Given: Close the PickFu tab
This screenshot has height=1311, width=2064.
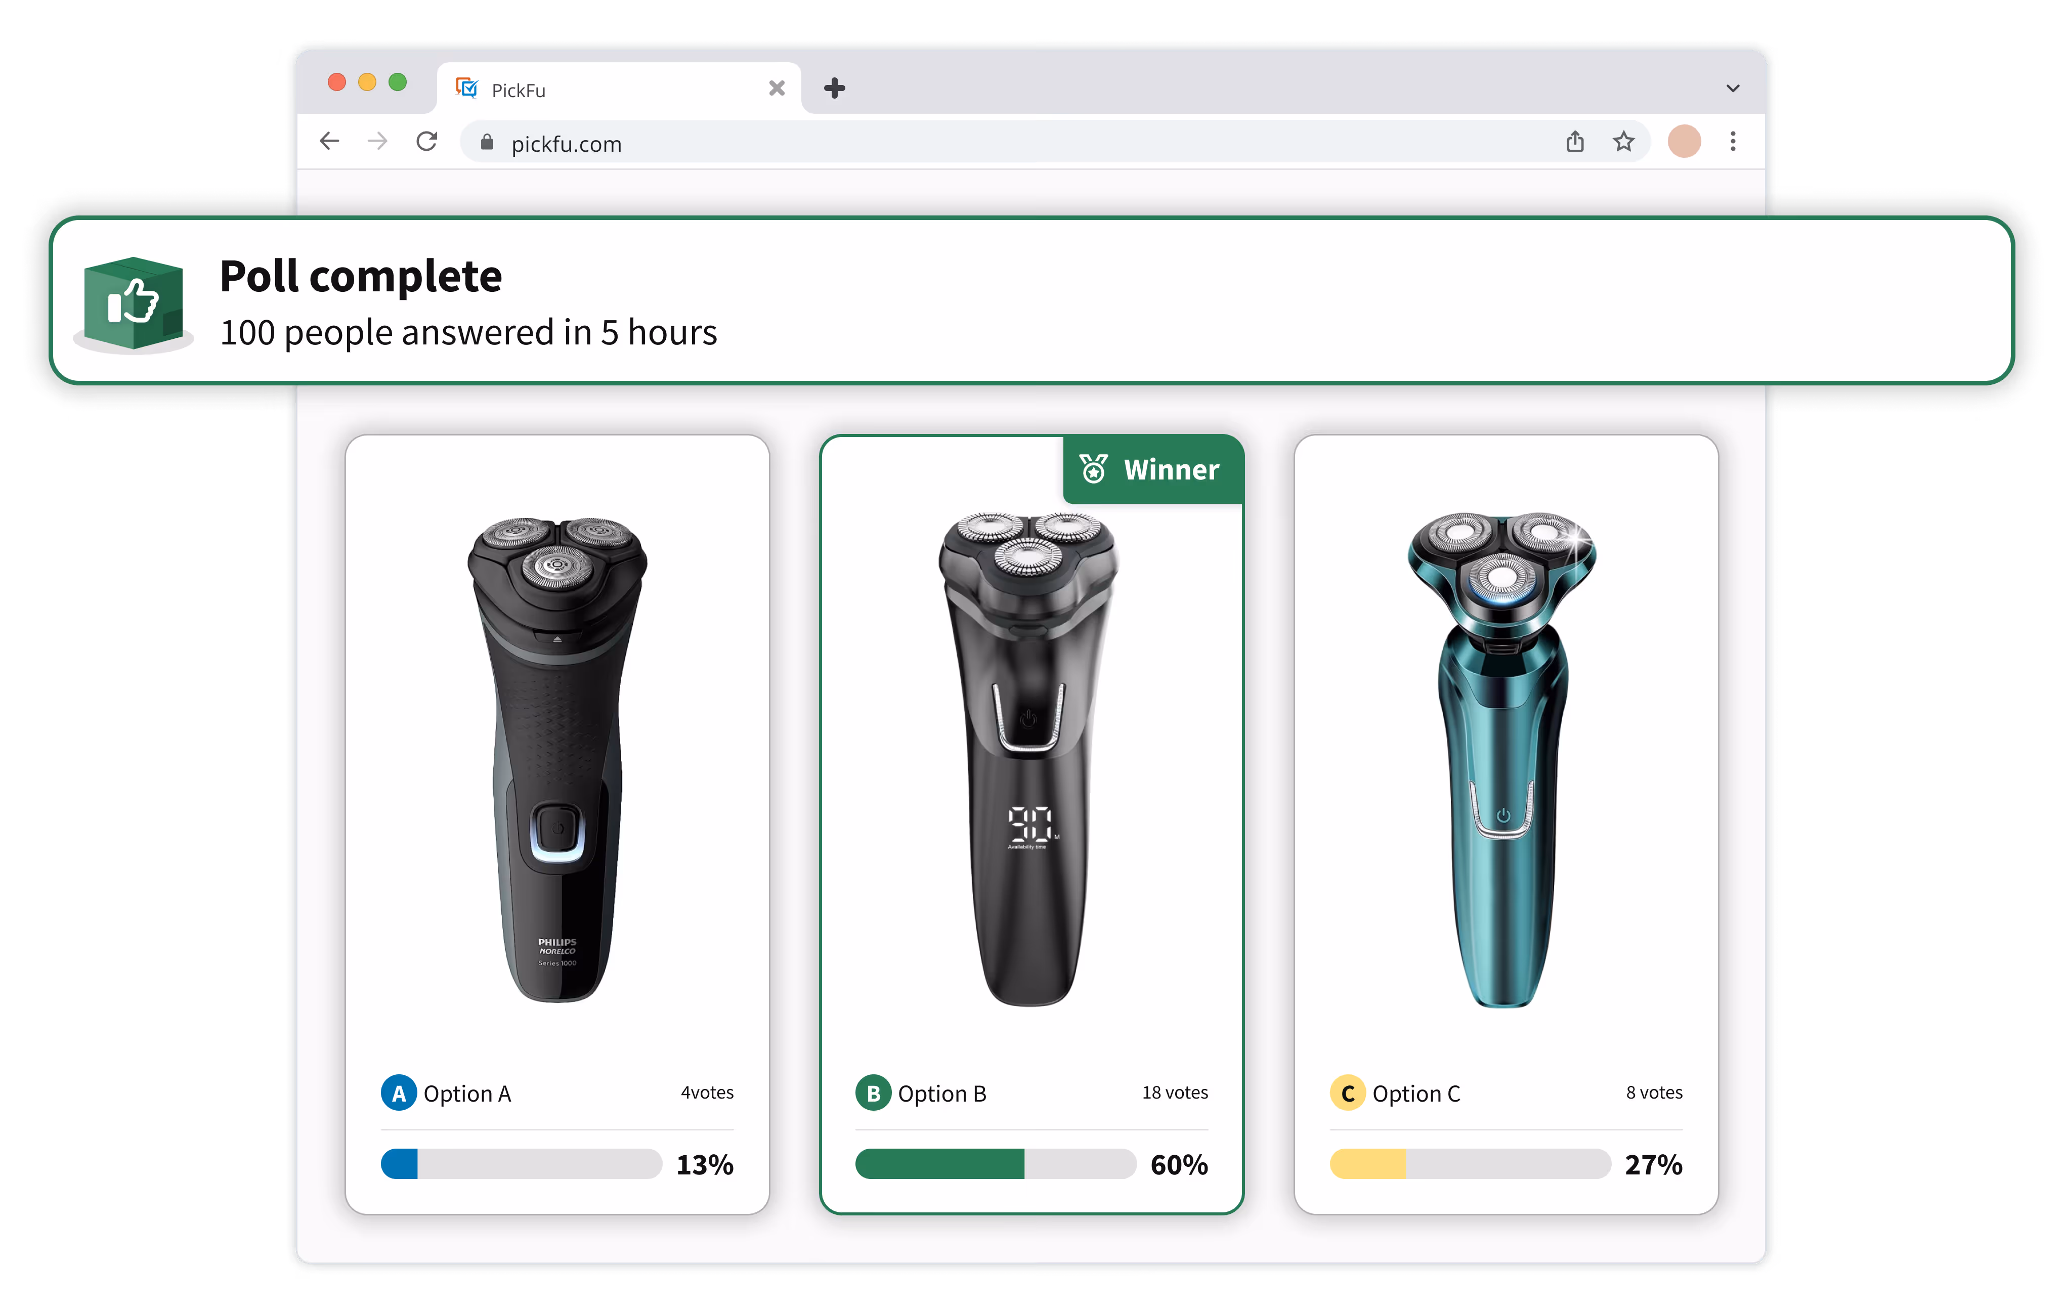Looking at the screenshot, I should click(777, 88).
